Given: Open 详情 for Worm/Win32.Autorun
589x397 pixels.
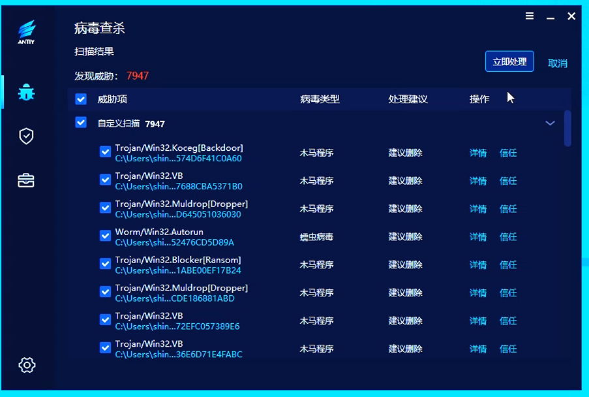Looking at the screenshot, I should pyautogui.click(x=478, y=237).
